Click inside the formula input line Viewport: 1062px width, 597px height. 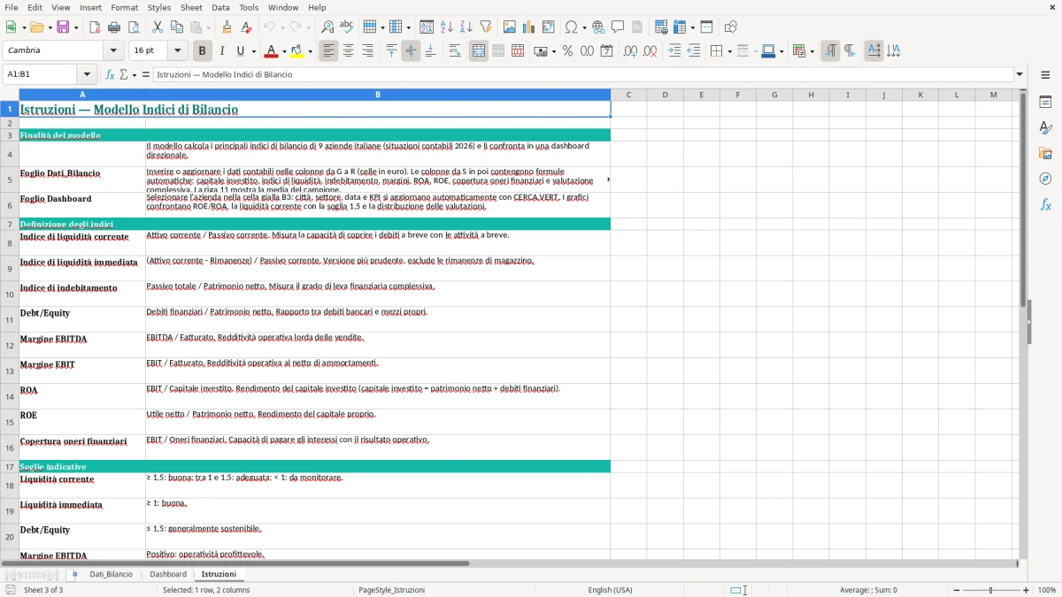coord(583,74)
